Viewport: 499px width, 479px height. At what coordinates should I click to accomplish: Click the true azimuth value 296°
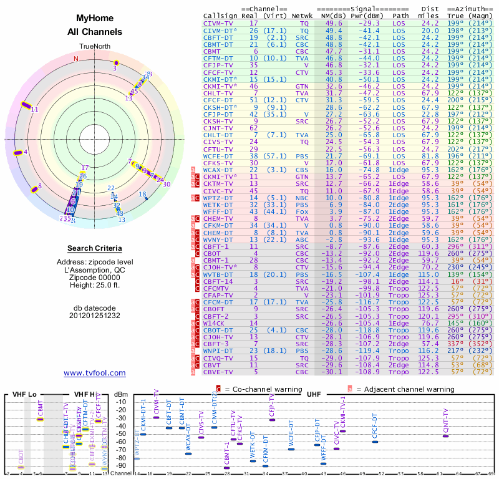455,246
